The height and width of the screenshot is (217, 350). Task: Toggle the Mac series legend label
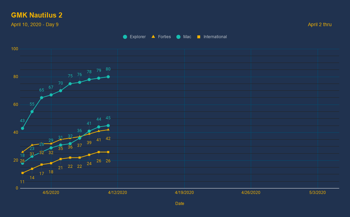[x=187, y=37]
